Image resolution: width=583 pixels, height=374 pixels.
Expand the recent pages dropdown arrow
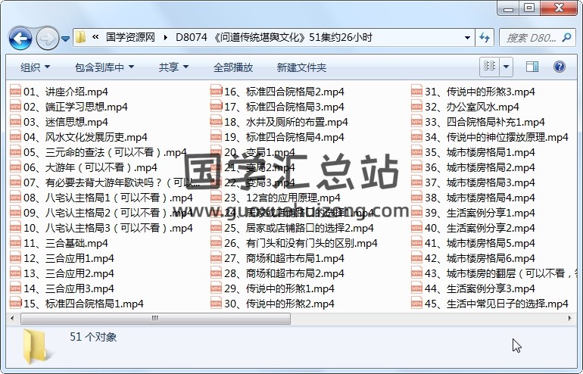(66, 38)
